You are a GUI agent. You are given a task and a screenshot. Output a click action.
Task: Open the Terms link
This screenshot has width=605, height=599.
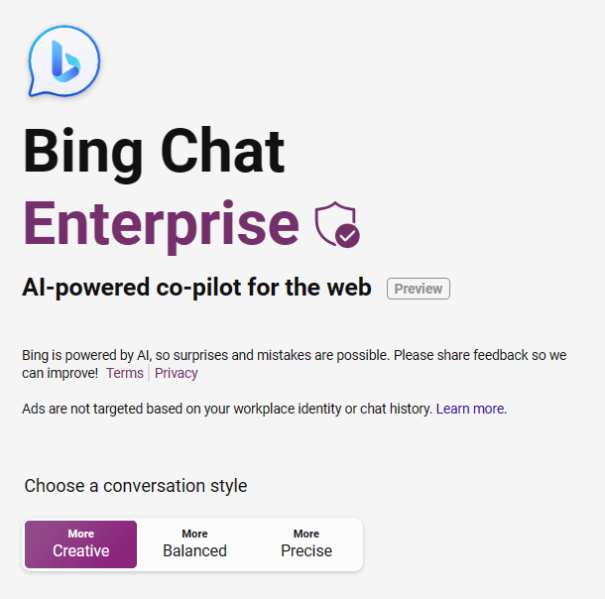point(125,373)
